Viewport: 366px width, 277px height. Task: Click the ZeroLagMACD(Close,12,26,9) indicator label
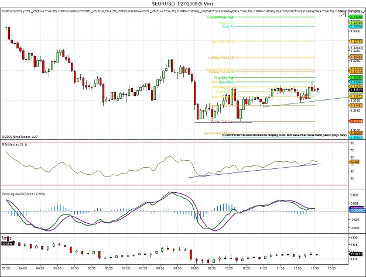coord(23,194)
